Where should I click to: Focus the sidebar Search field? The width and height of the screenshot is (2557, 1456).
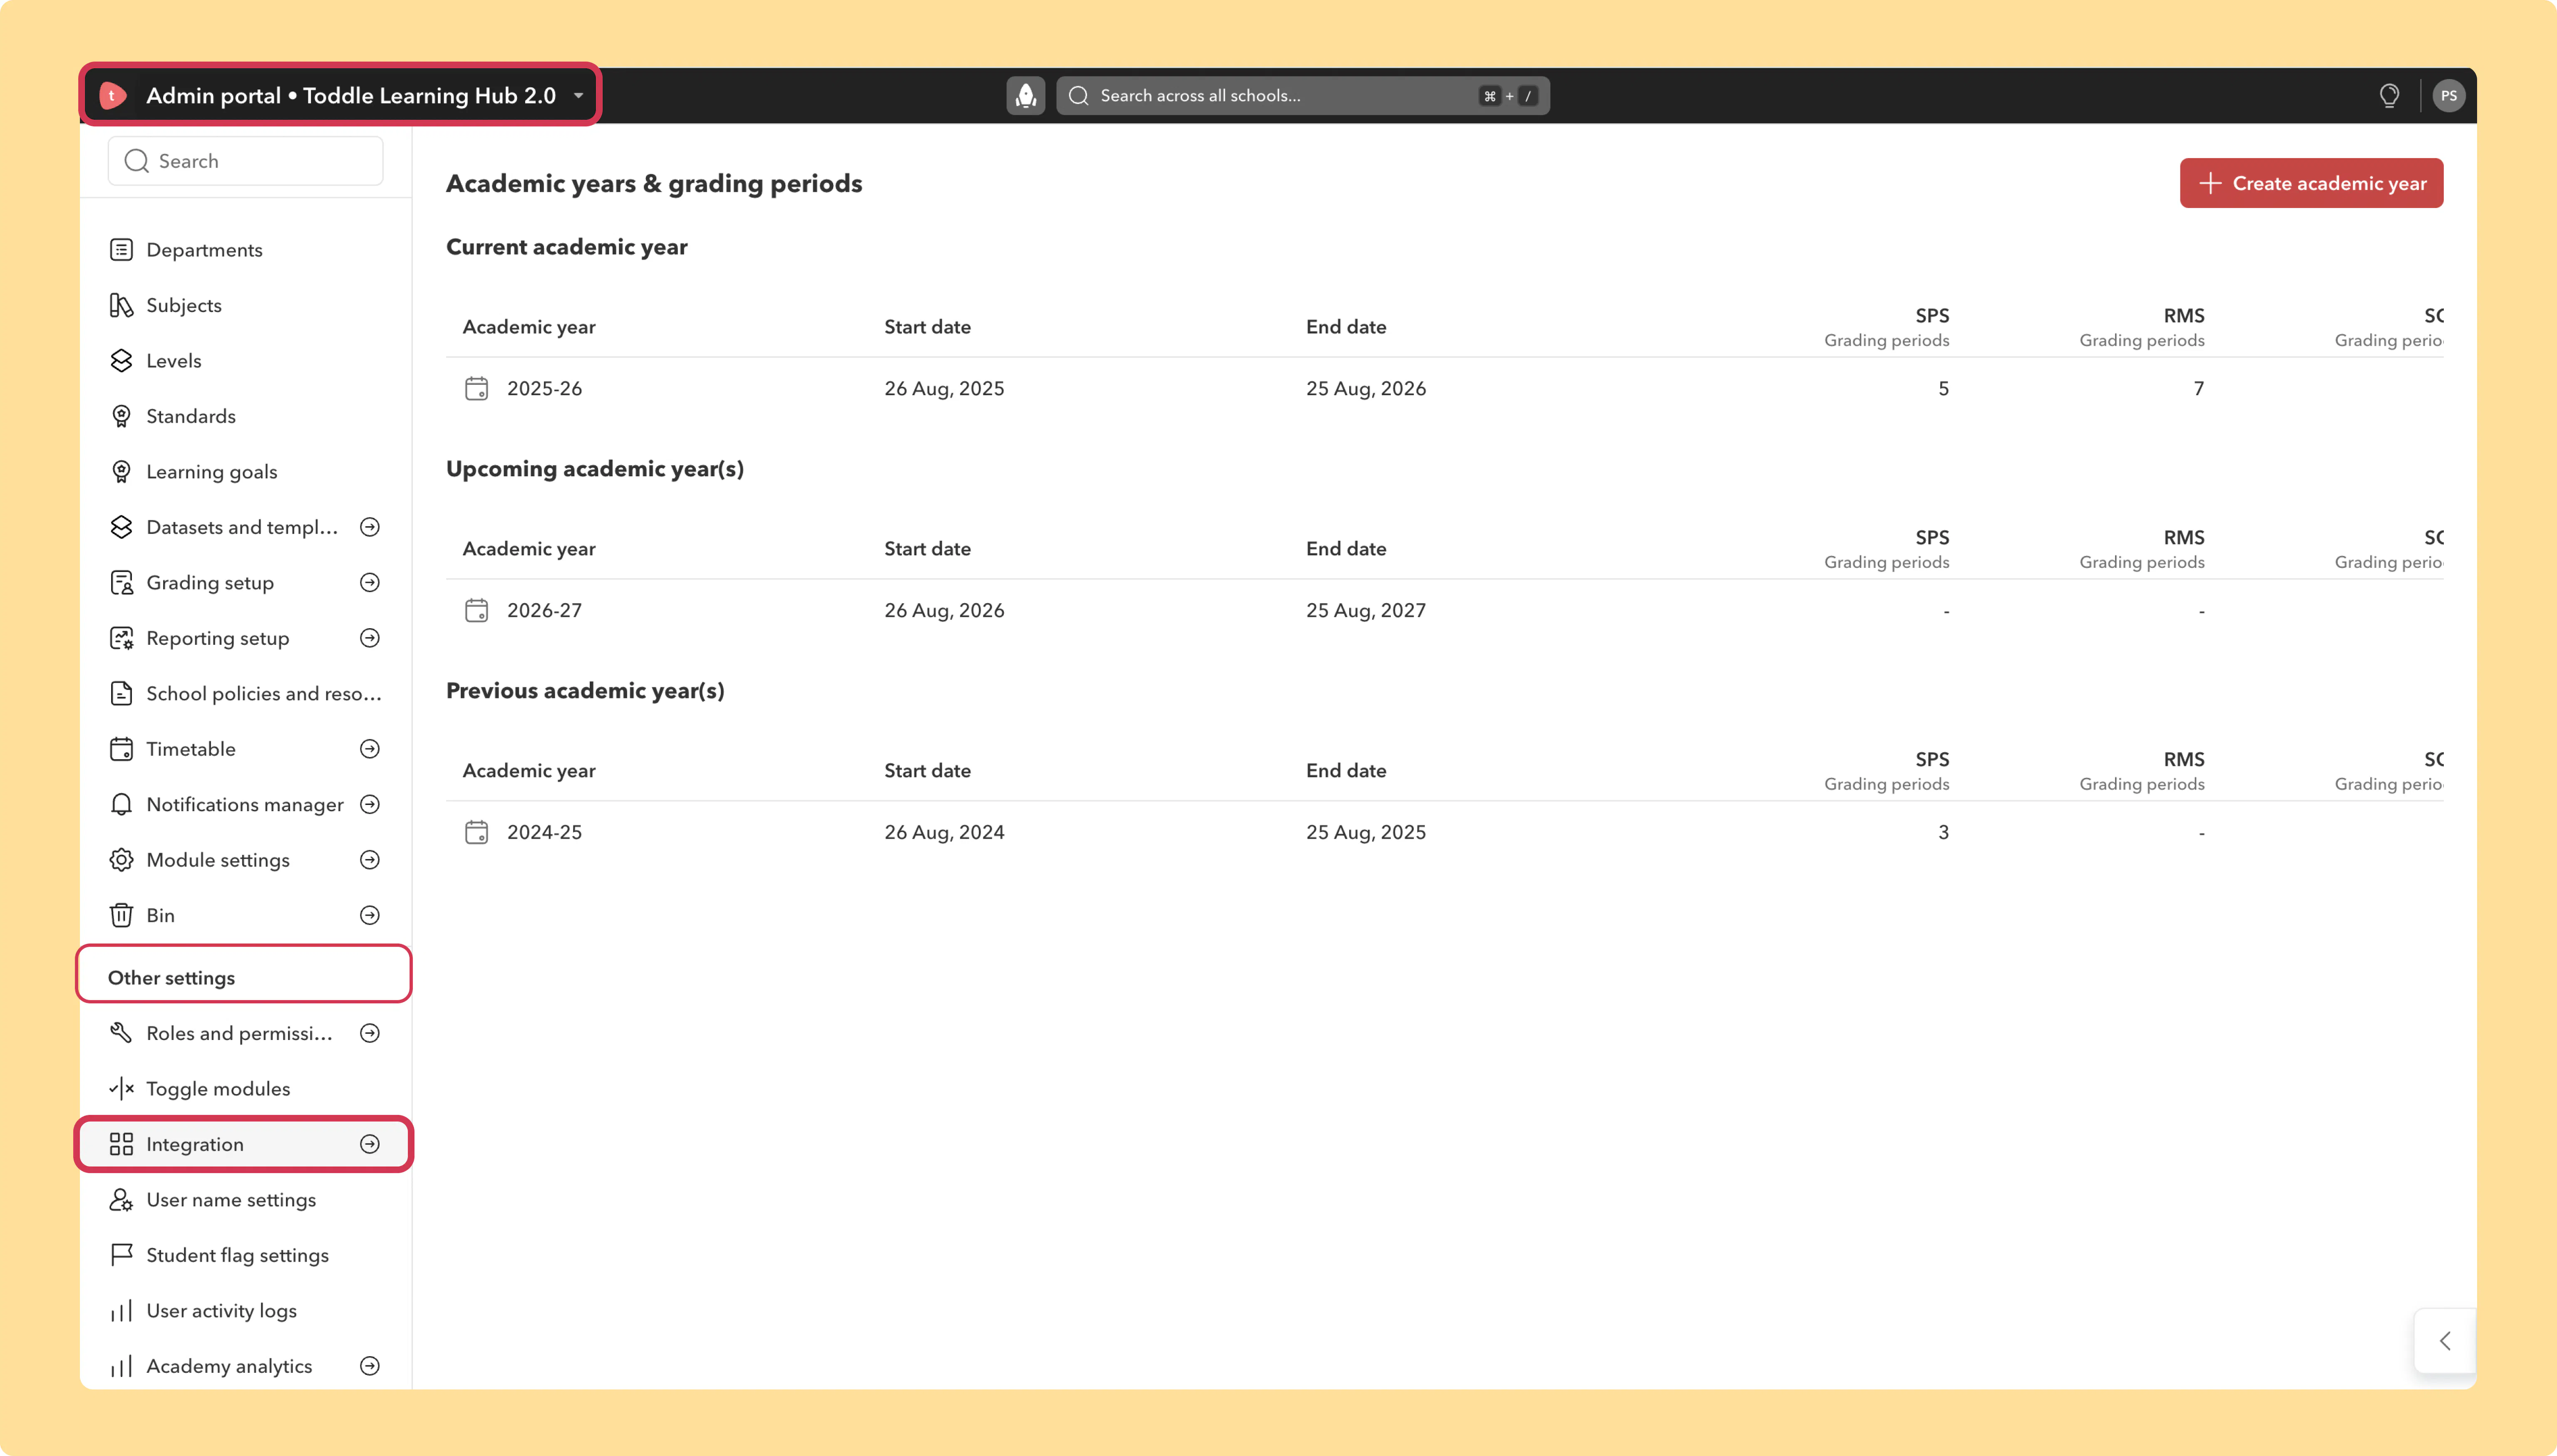click(245, 161)
